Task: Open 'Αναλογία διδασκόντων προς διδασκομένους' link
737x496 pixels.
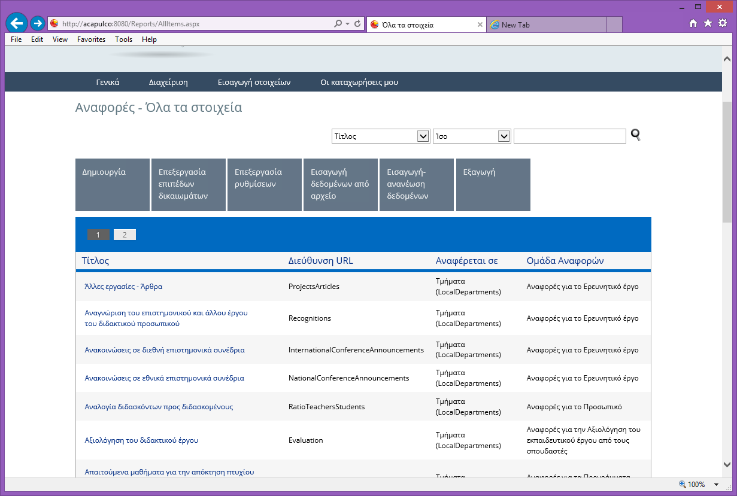Action: click(x=159, y=407)
